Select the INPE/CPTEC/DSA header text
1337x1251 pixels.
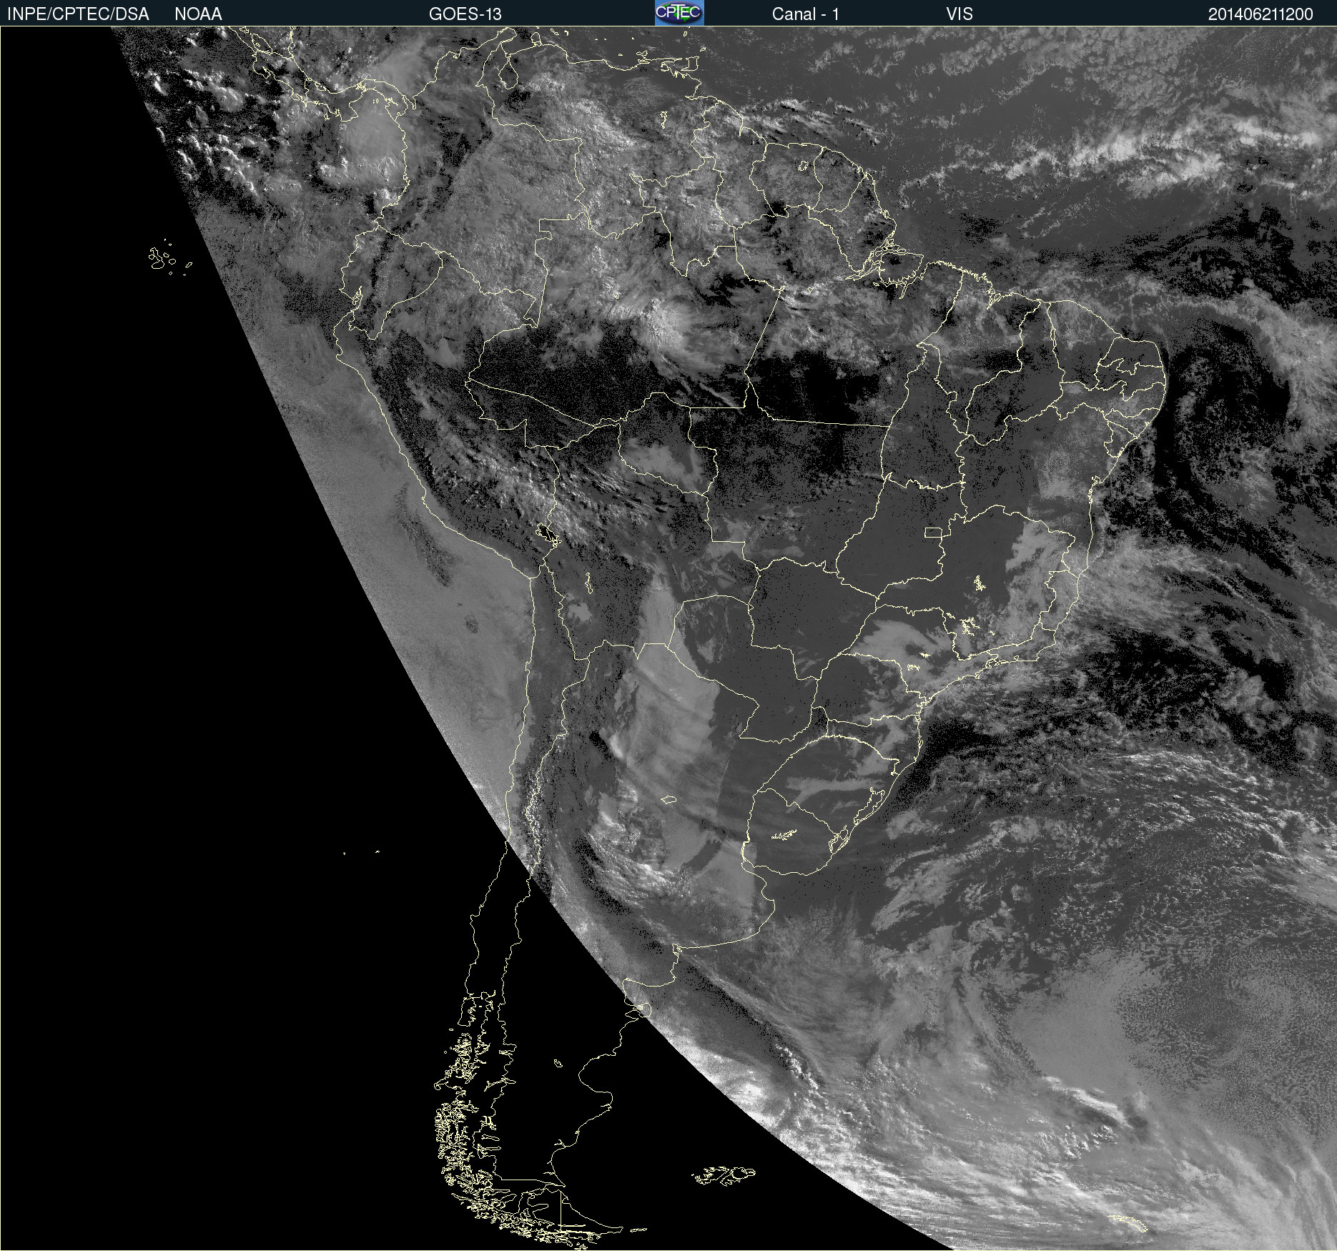(78, 14)
